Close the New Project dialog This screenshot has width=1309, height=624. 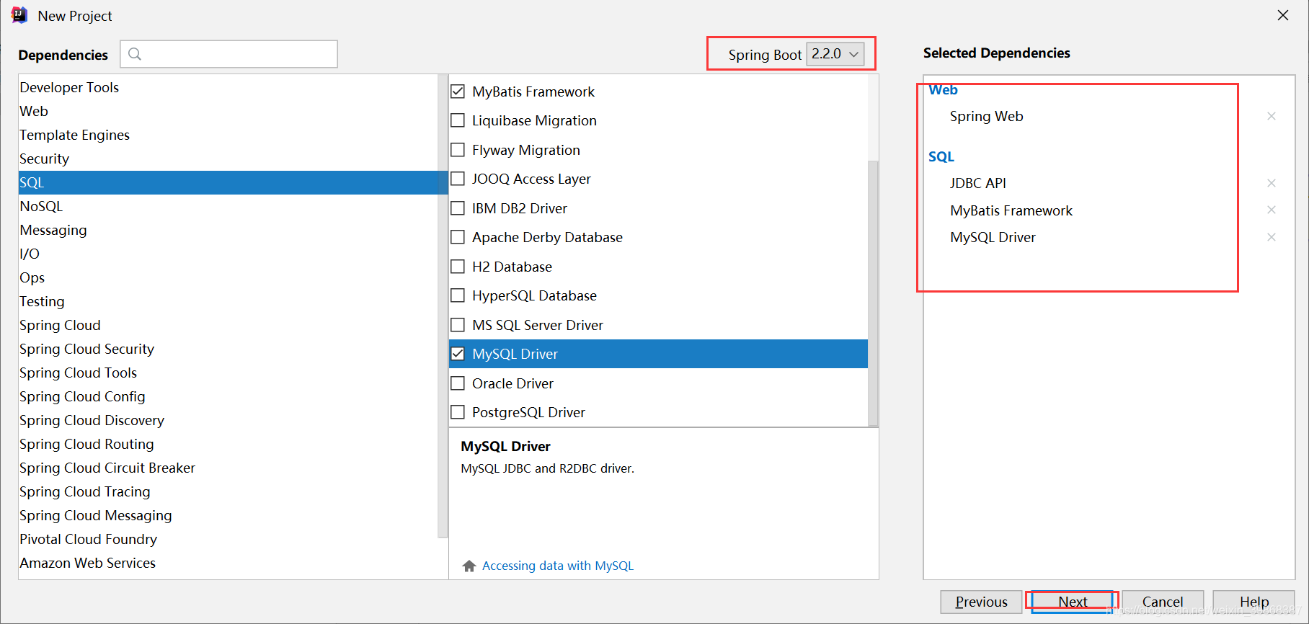coord(1283,15)
